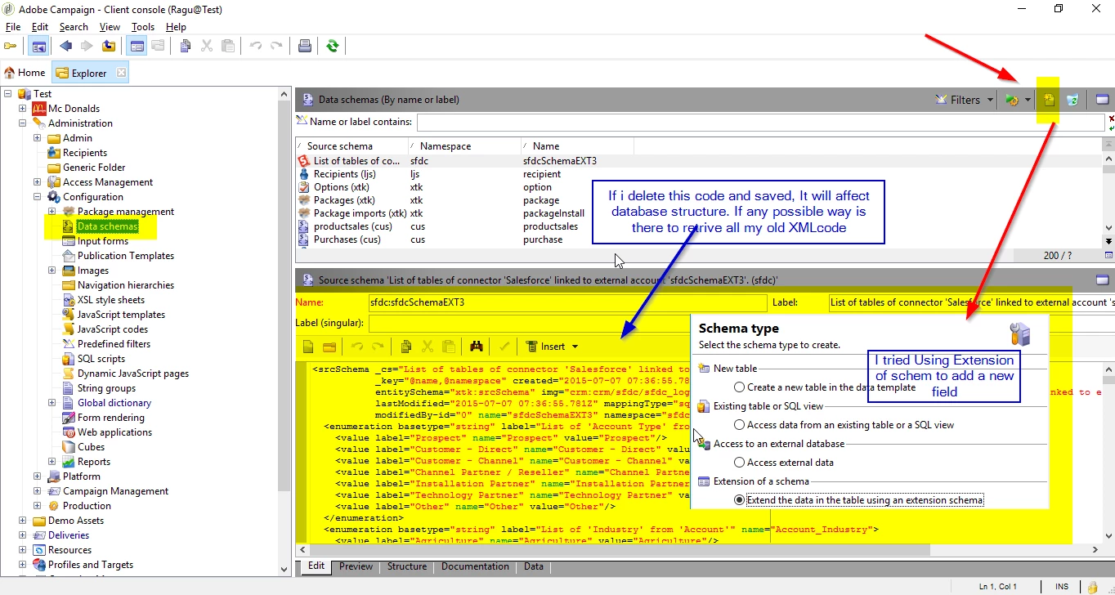This screenshot has height=595, width=1115.
Task: Expand the Admin folder
Action: pos(38,138)
